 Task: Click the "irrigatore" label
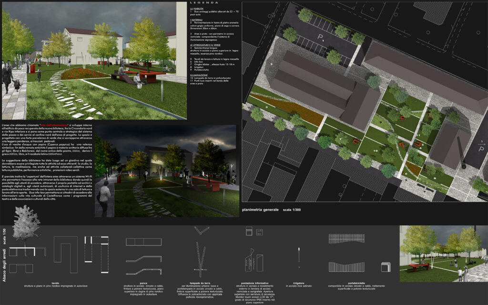coord(298,283)
